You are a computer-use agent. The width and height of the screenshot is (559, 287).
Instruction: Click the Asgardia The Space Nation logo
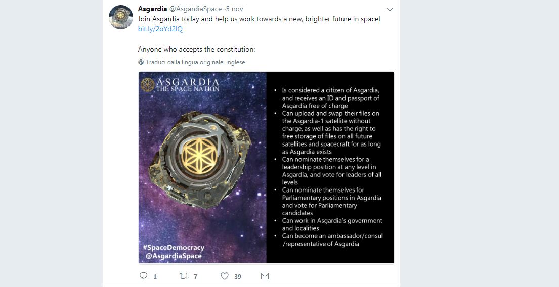[x=180, y=85]
